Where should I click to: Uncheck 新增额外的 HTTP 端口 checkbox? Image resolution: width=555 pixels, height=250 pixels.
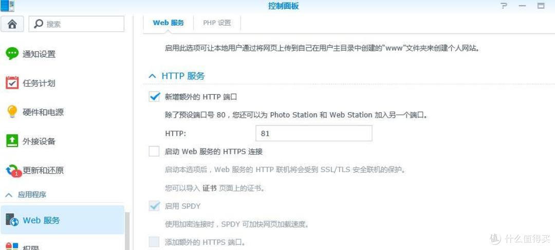[x=154, y=97]
